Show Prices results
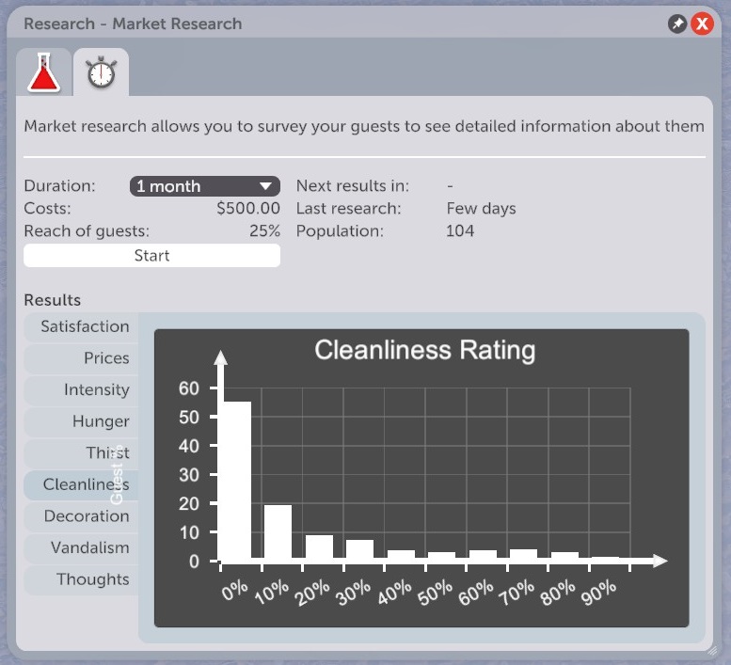Viewport: 731px width, 665px height. coord(82,358)
